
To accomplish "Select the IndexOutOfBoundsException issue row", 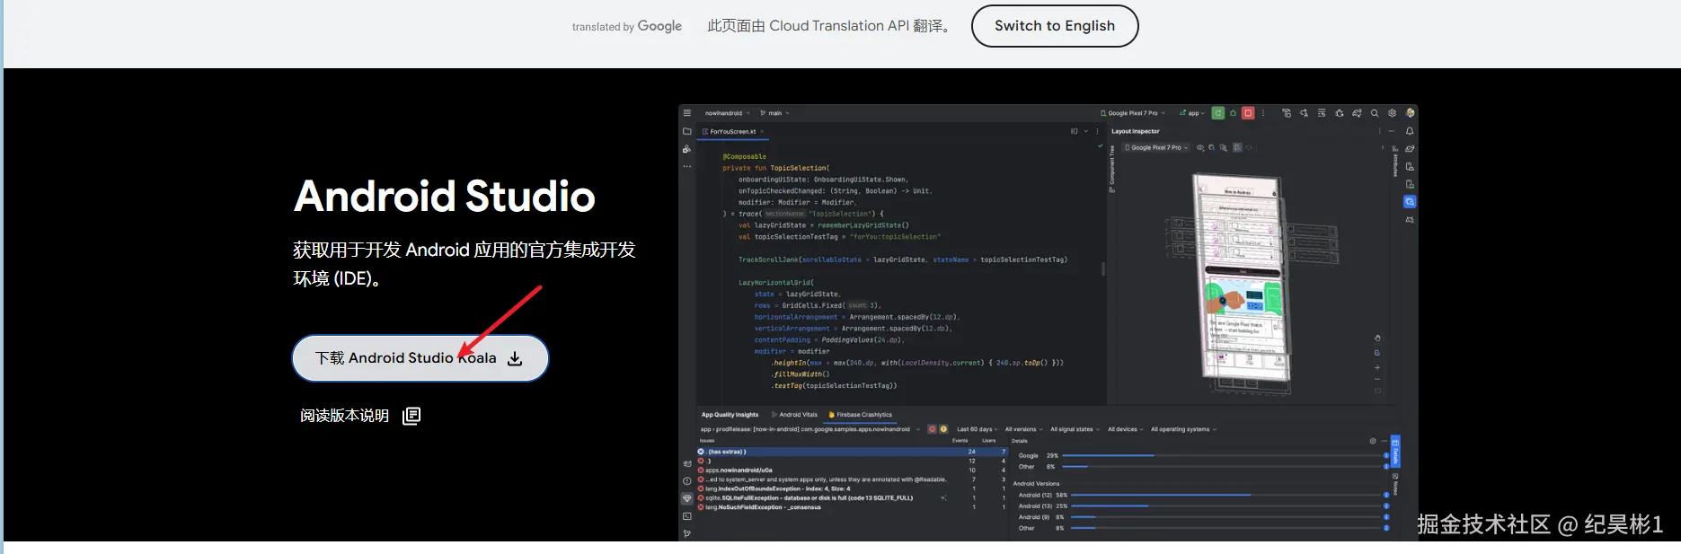I will (852, 488).
